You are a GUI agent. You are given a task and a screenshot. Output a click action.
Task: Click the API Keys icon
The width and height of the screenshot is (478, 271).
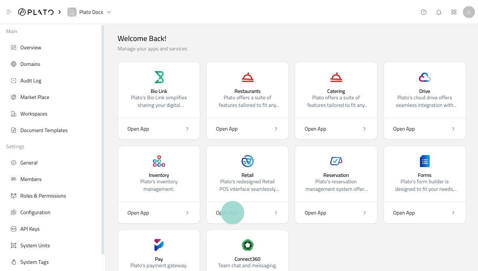[14, 229]
